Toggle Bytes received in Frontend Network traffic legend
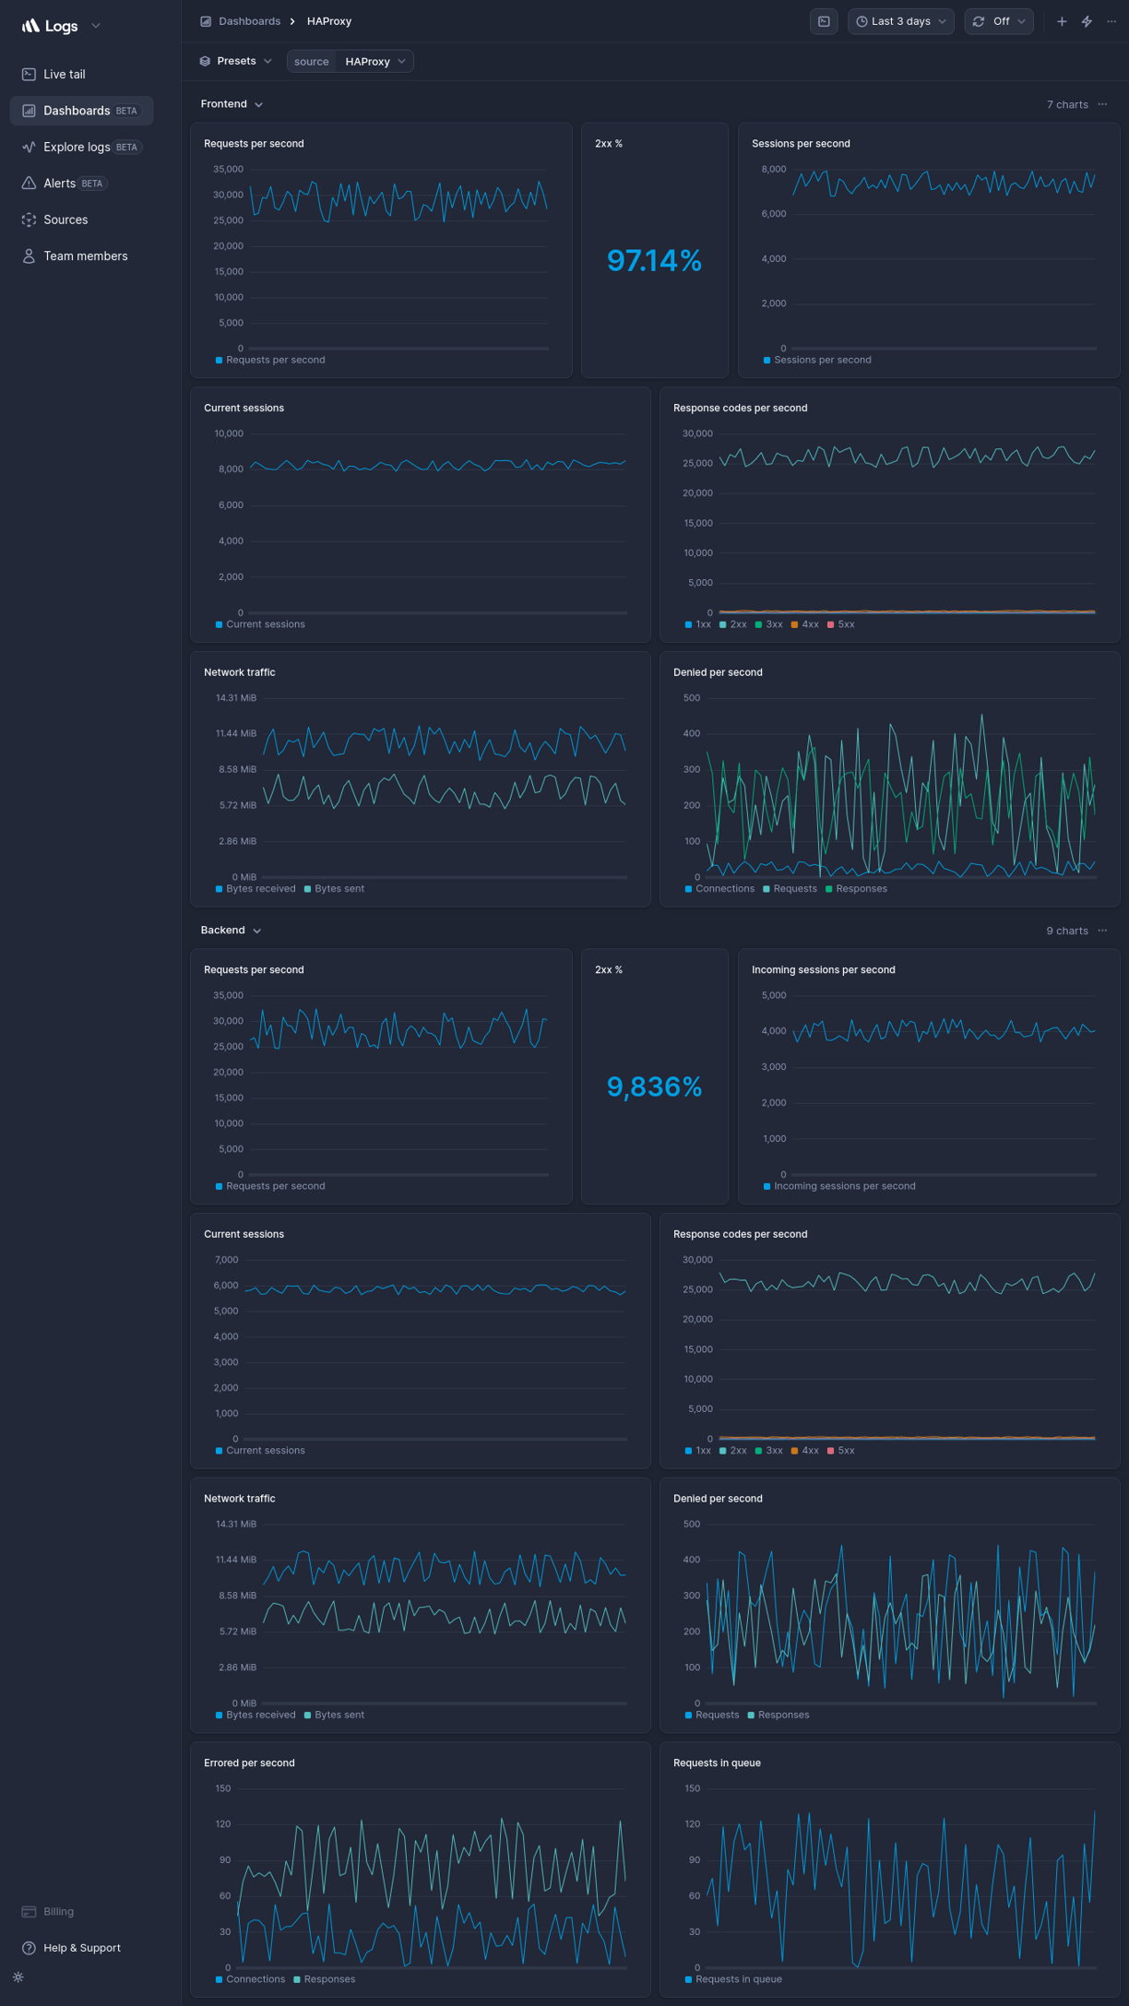Screen dimensions: 1129x2006 pyautogui.click(x=256, y=889)
